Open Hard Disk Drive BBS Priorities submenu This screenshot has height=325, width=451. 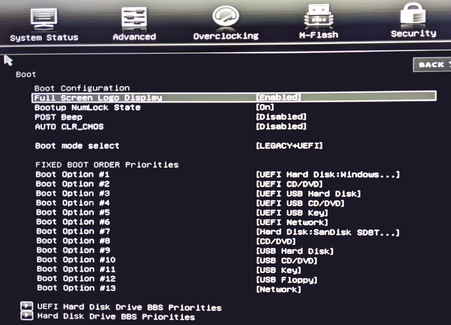point(116,316)
